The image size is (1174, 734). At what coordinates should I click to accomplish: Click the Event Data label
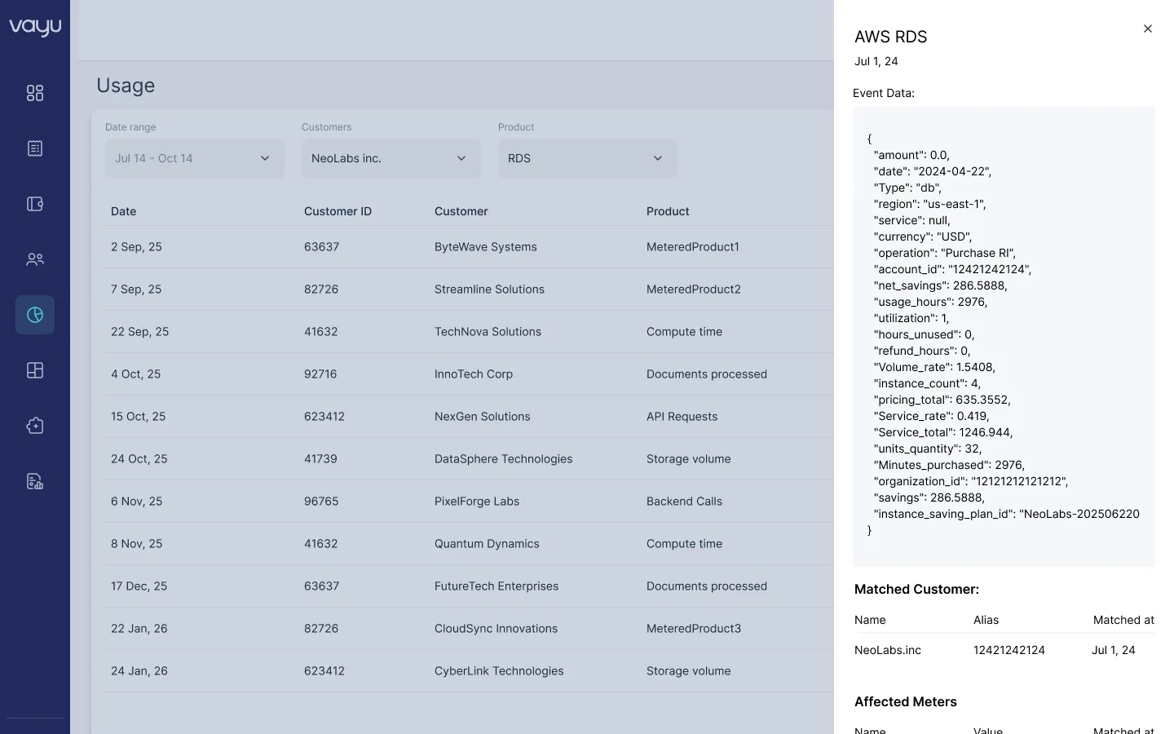click(x=884, y=93)
